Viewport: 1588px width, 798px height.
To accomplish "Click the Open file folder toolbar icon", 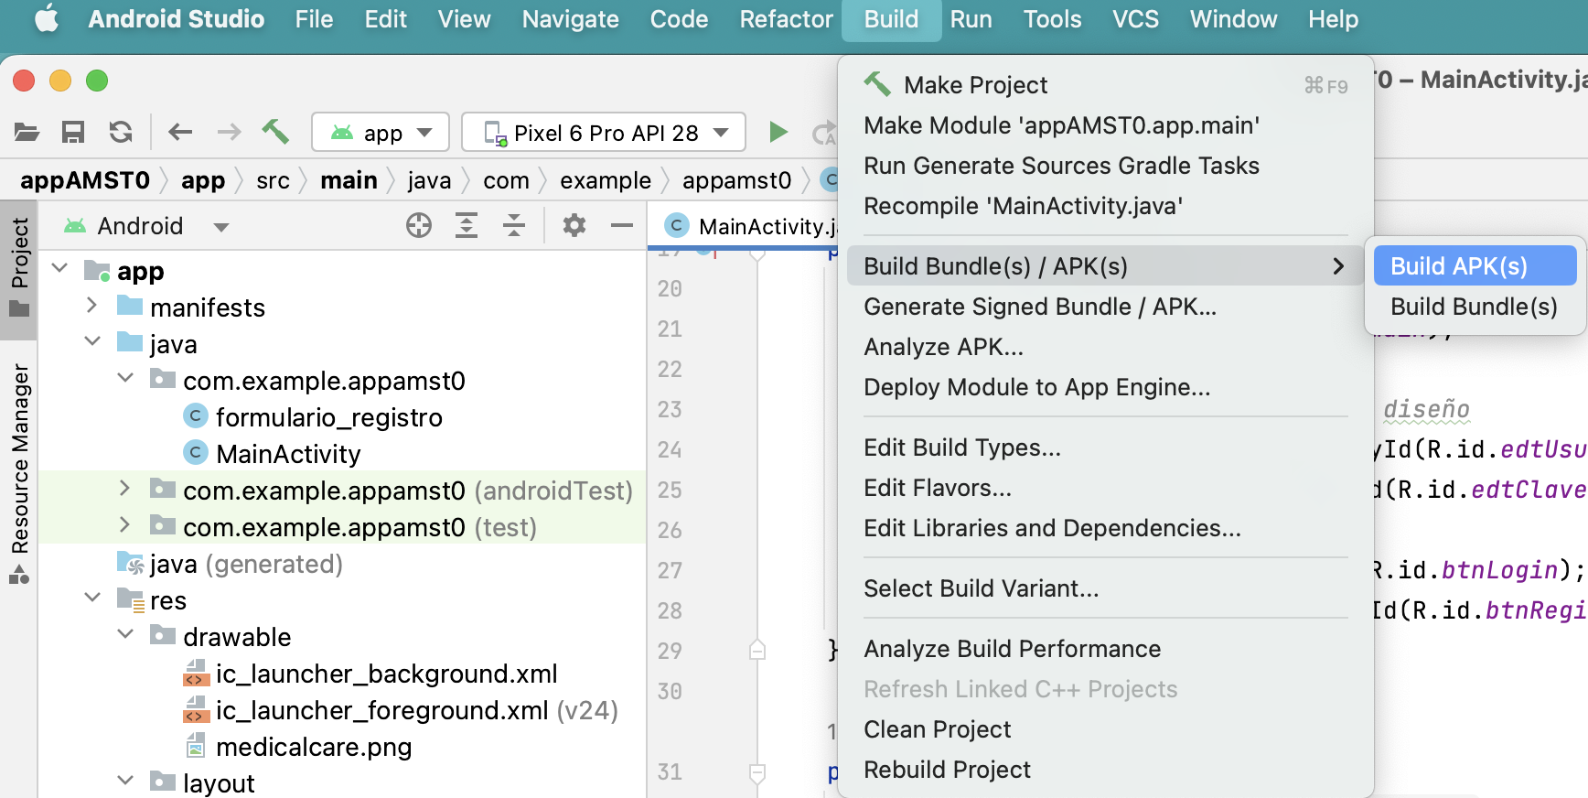I will [27, 133].
